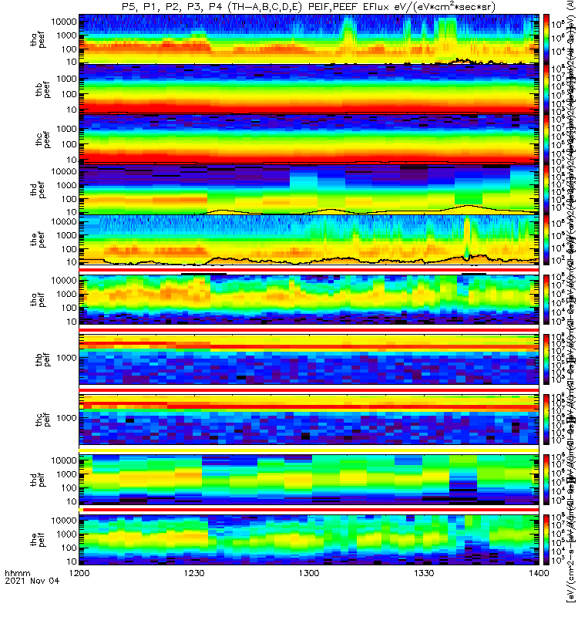Image resolution: width=578 pixels, height=617 pixels.
Task: Click inside the tha peif spectrogram panel
Action: [x=309, y=299]
